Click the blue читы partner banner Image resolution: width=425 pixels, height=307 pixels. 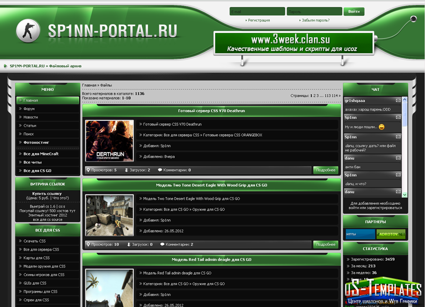click(x=360, y=234)
